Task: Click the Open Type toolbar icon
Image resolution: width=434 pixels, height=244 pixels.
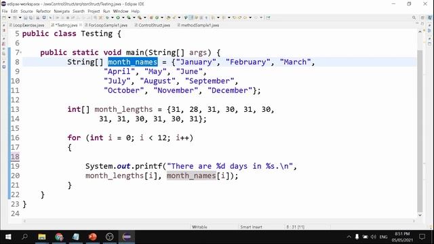Action: click(x=168, y=18)
